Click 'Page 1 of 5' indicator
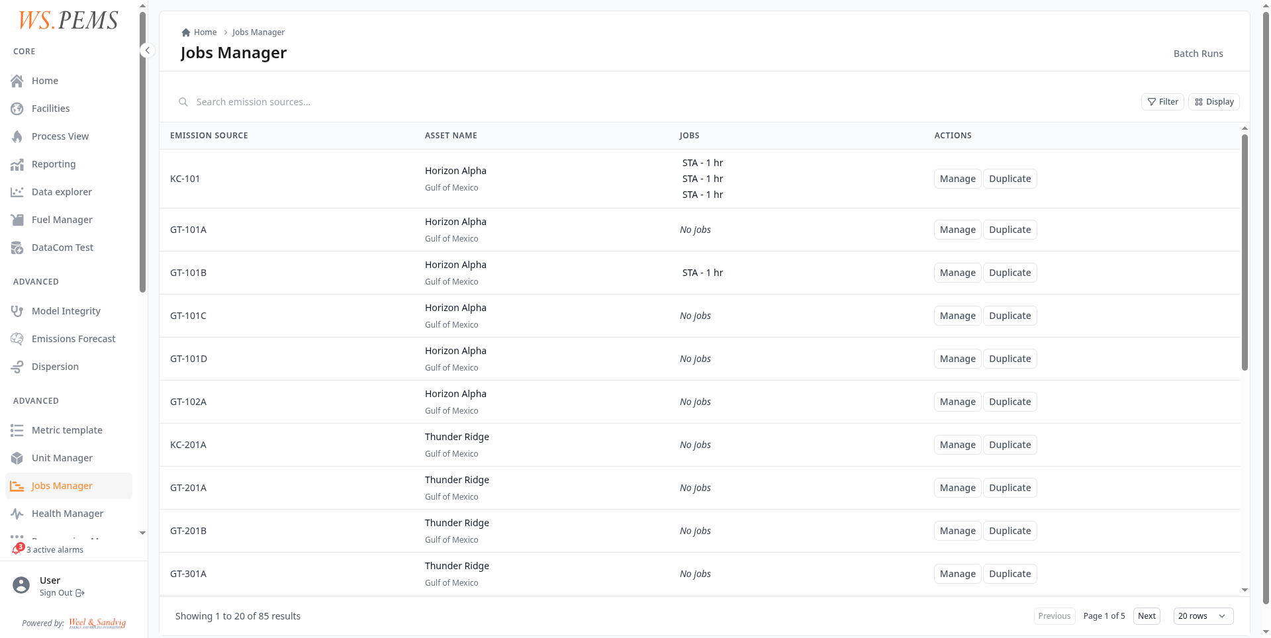Screen dimensions: 1271x638 click(1104, 616)
